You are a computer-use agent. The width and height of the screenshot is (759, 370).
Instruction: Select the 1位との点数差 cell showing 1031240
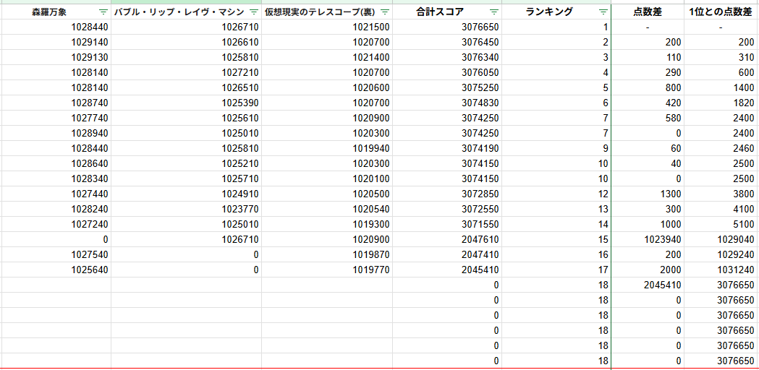point(721,270)
